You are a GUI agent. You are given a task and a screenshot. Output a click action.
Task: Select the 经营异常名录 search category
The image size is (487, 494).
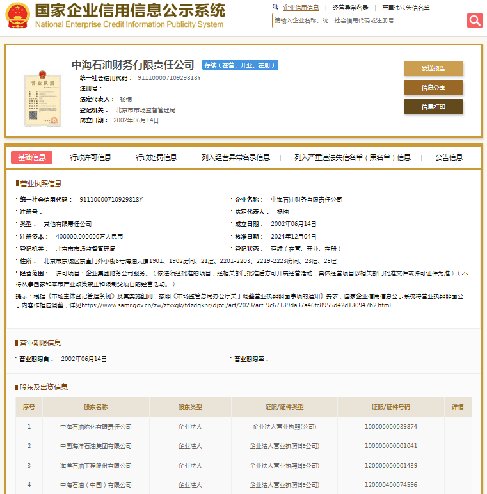pyautogui.click(x=350, y=8)
